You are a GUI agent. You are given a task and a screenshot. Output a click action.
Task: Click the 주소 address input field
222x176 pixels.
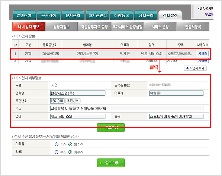tap(126, 109)
